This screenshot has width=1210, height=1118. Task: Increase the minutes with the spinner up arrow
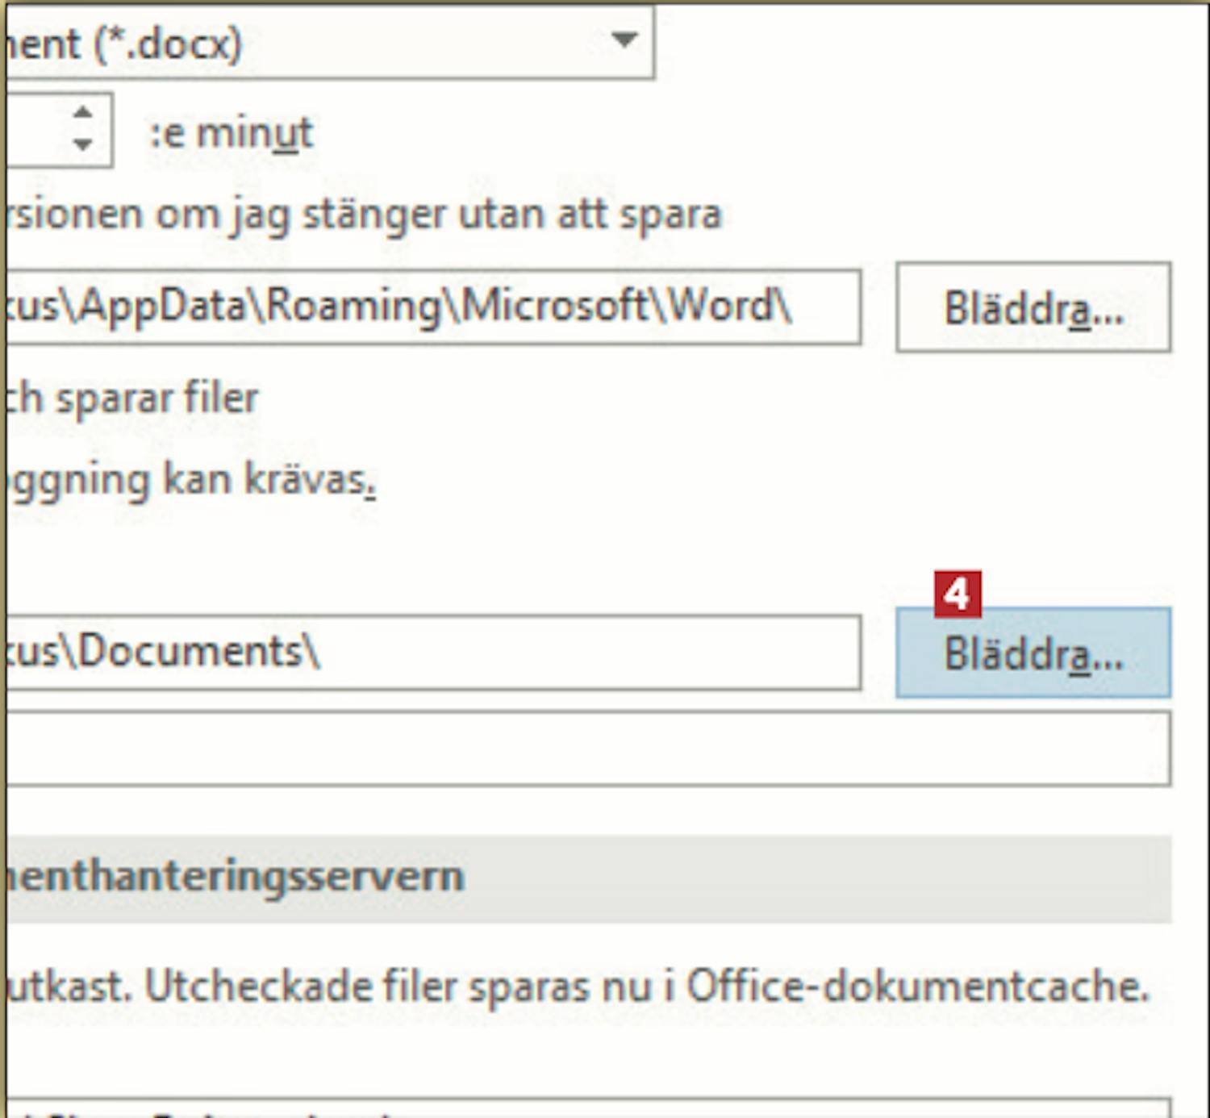pyautogui.click(x=82, y=113)
